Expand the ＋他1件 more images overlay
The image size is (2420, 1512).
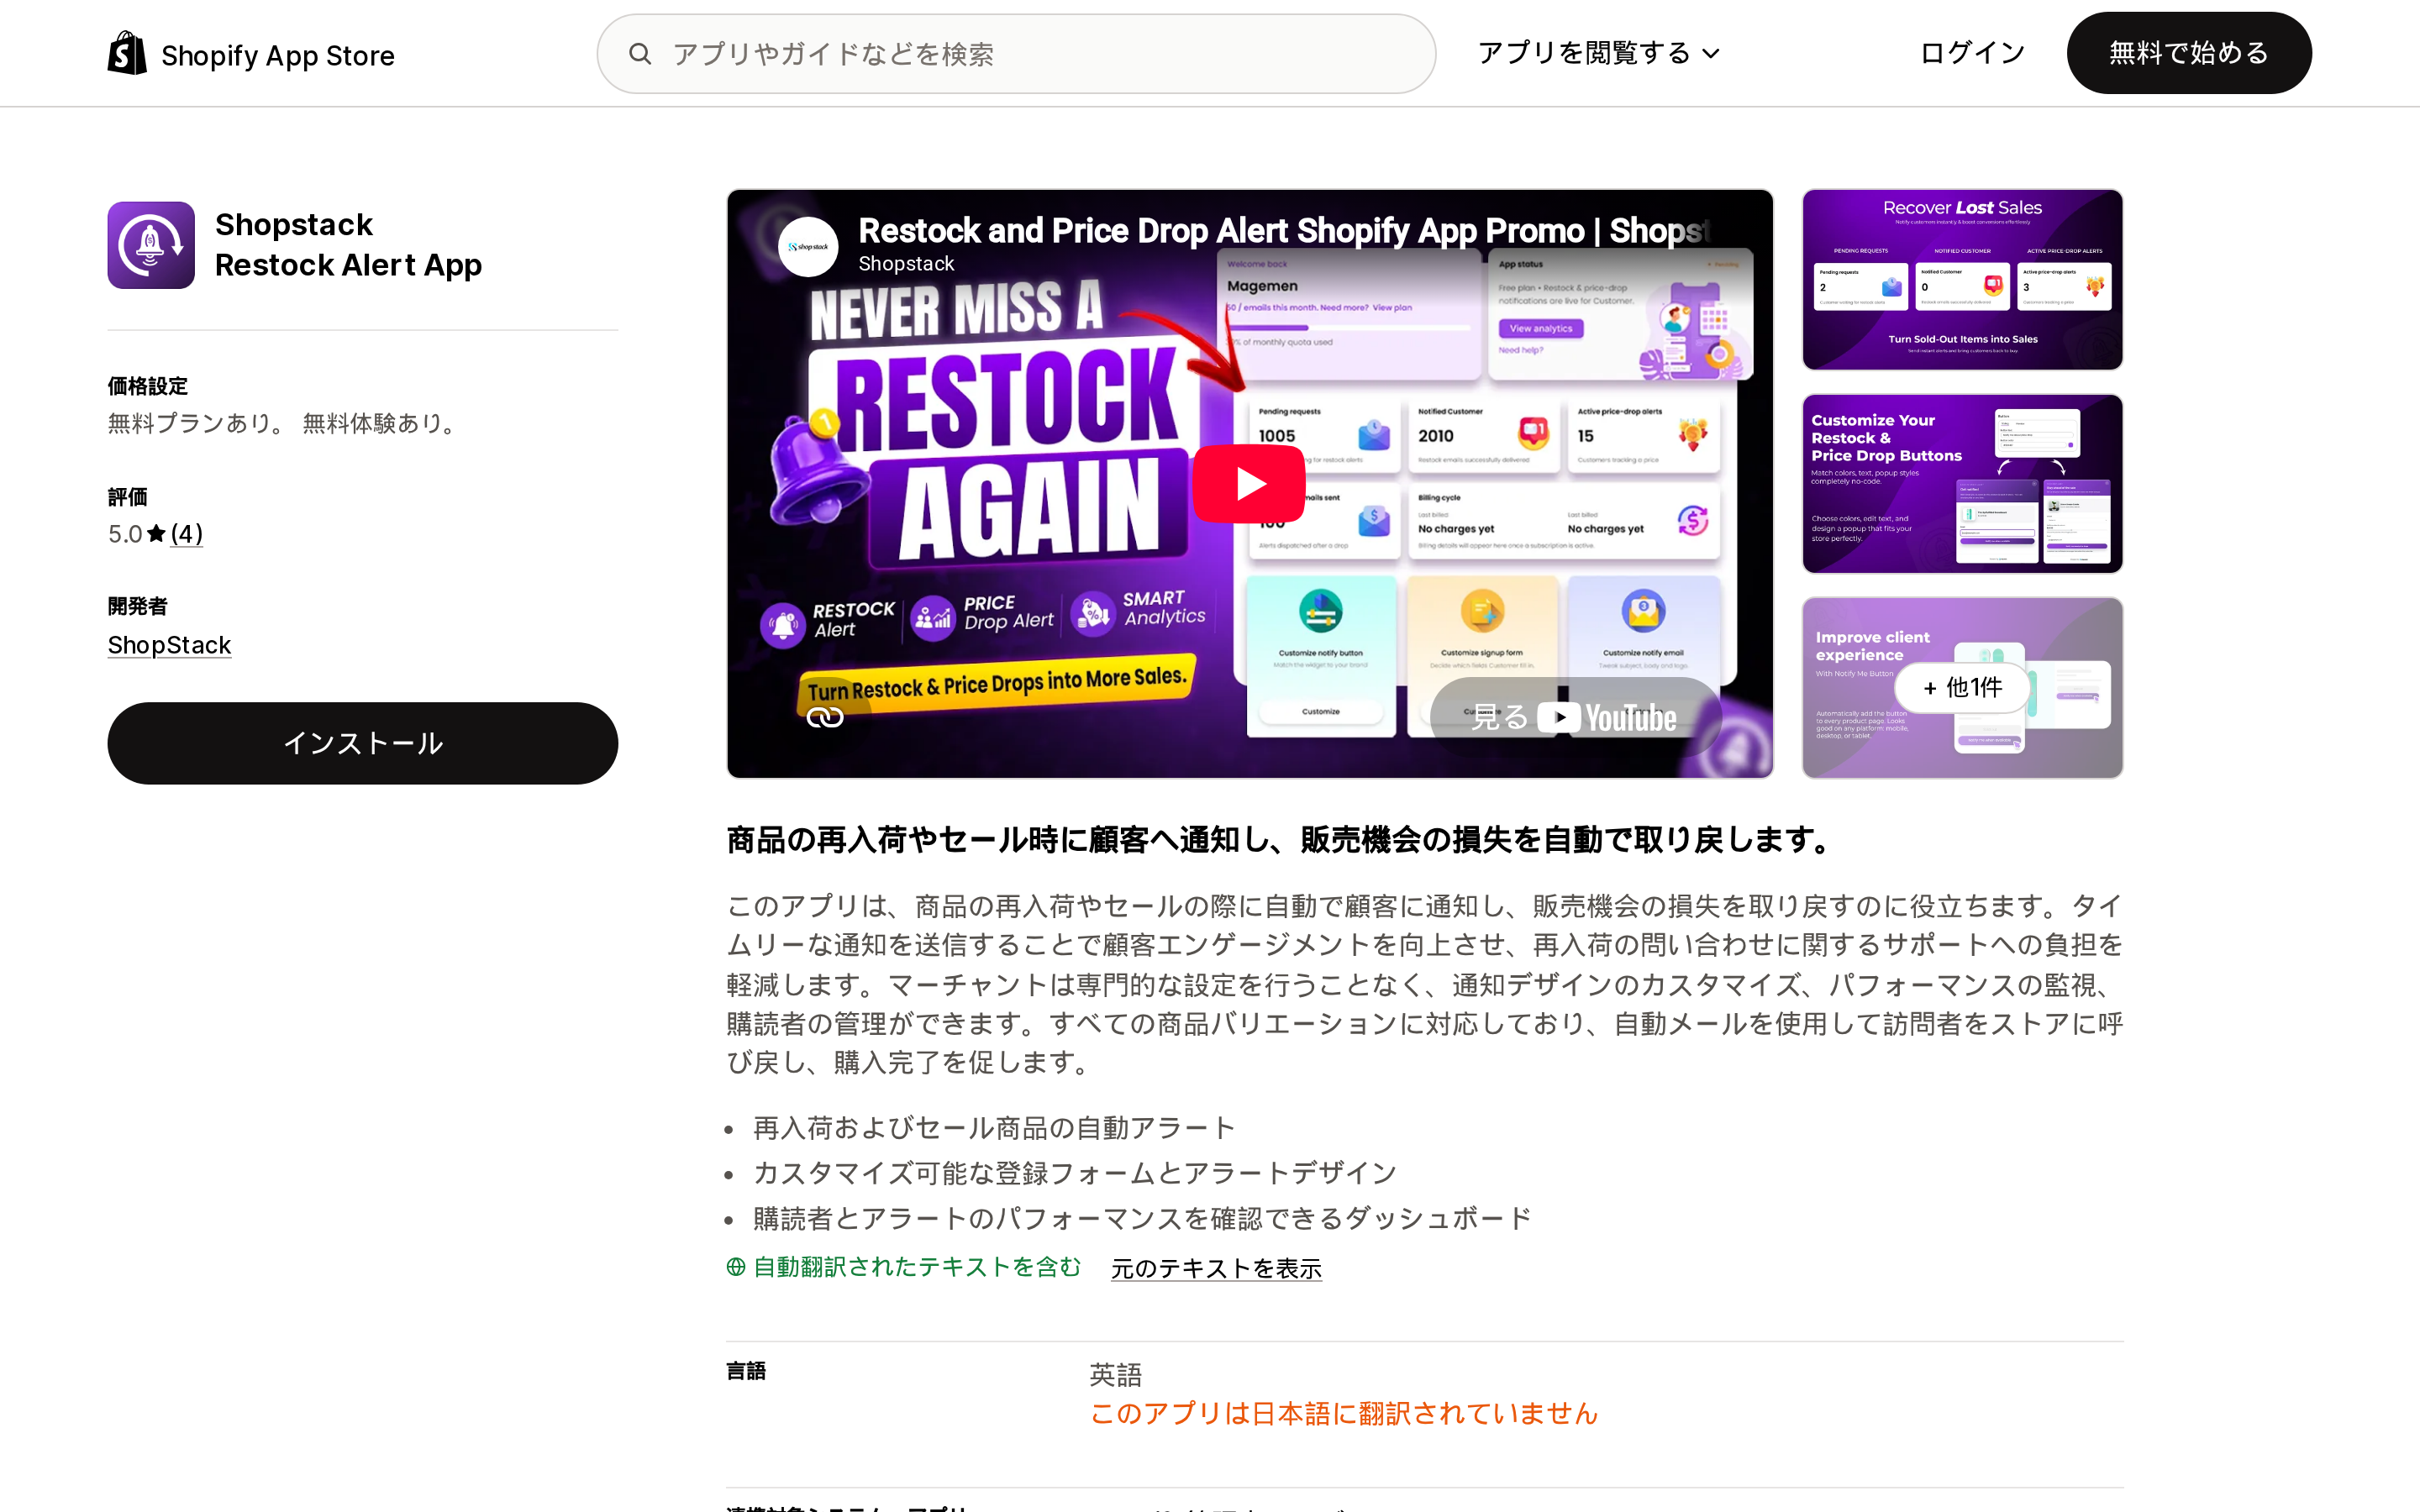point(1962,688)
